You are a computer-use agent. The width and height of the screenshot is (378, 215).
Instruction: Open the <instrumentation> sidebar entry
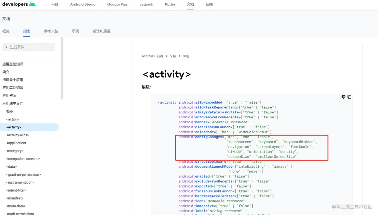[x=20, y=183]
